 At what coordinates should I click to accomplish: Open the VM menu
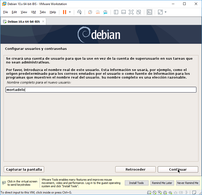pos(33,12)
